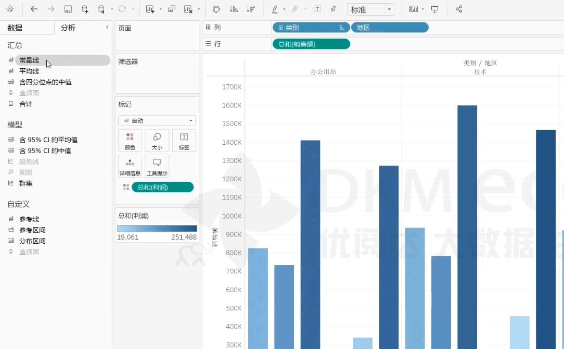Open presentation mode from the toolbar
564x349 pixels.
435,9
